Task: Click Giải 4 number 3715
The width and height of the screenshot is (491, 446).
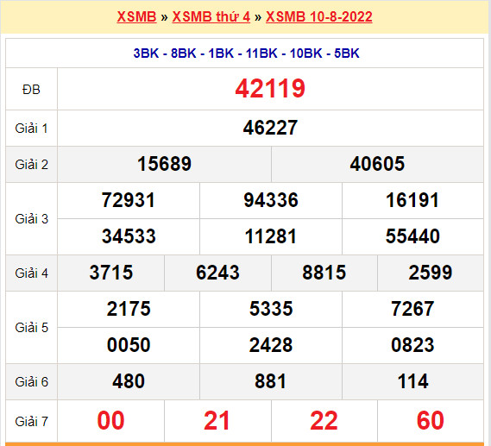Action: coord(111,273)
